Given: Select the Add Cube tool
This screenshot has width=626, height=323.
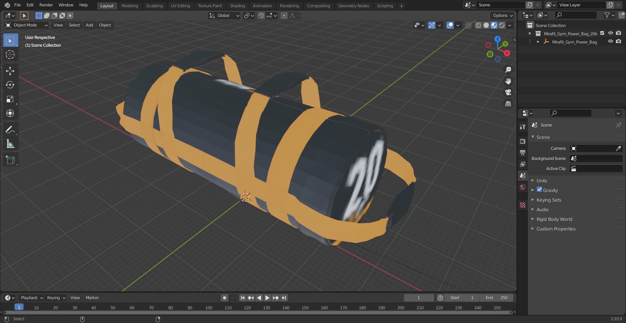Looking at the screenshot, I should [x=10, y=160].
